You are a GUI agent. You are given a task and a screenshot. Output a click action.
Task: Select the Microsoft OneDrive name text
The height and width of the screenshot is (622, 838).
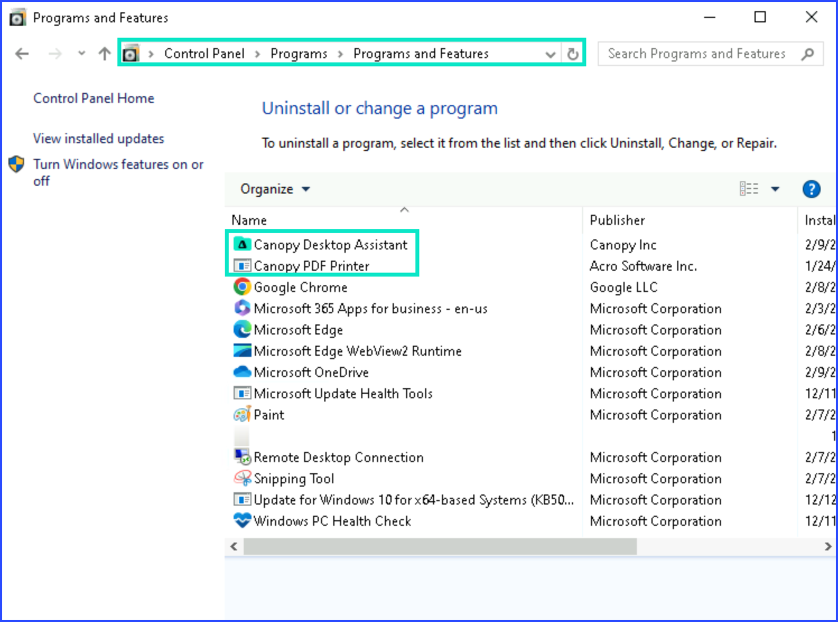coord(311,372)
